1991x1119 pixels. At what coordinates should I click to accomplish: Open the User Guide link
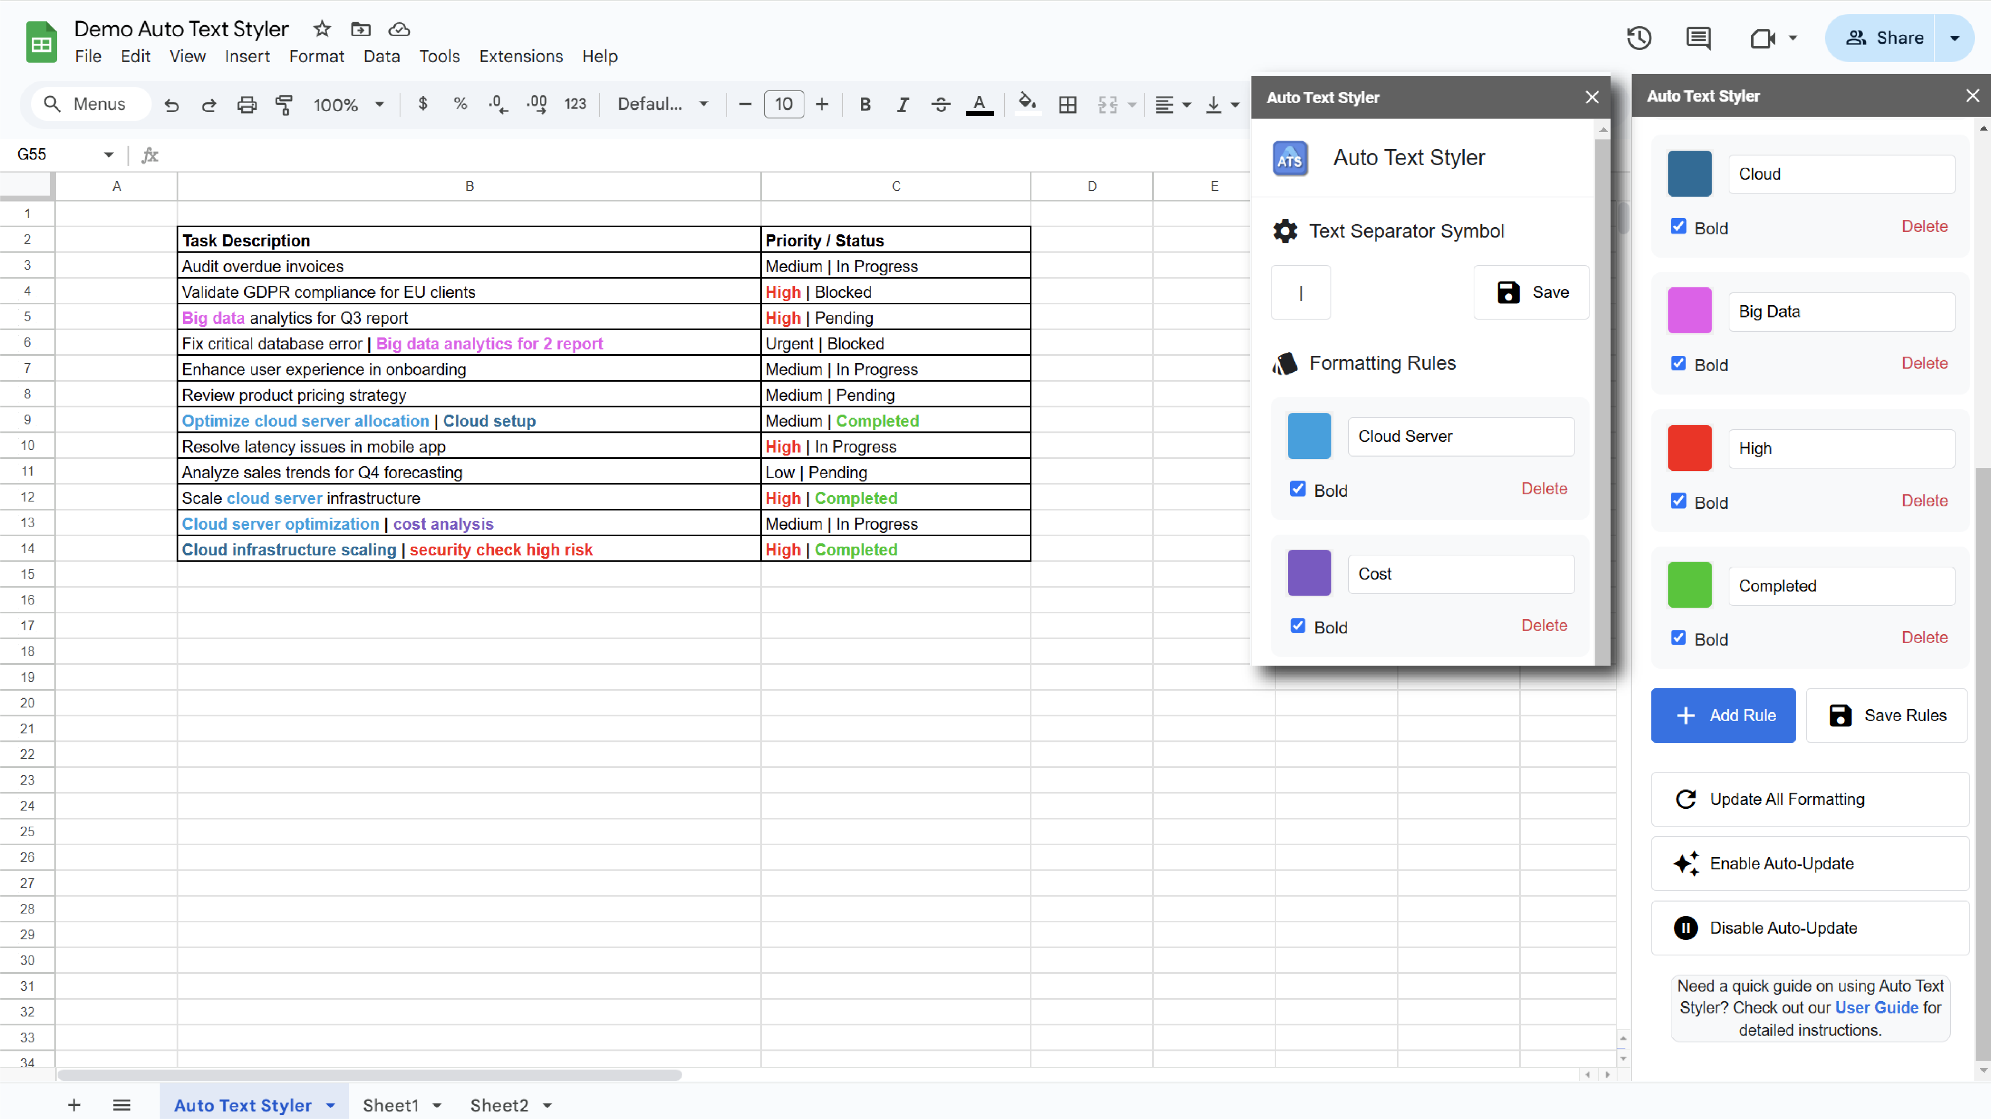[1876, 1008]
